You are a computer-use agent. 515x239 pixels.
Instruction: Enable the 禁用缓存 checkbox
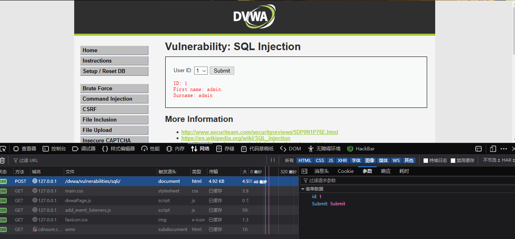tap(453, 160)
